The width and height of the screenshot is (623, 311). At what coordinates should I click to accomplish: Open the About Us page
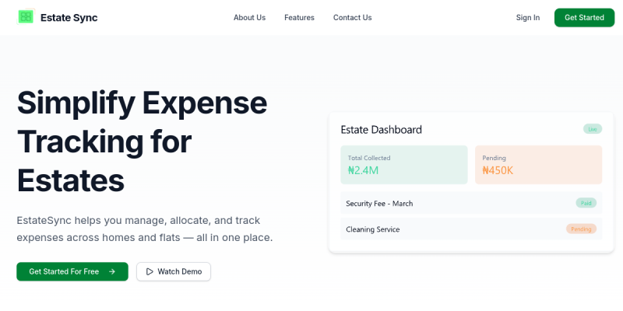pyautogui.click(x=249, y=18)
